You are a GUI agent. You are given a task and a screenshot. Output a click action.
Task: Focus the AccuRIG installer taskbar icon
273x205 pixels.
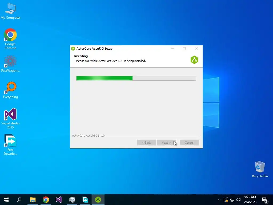coord(98,200)
